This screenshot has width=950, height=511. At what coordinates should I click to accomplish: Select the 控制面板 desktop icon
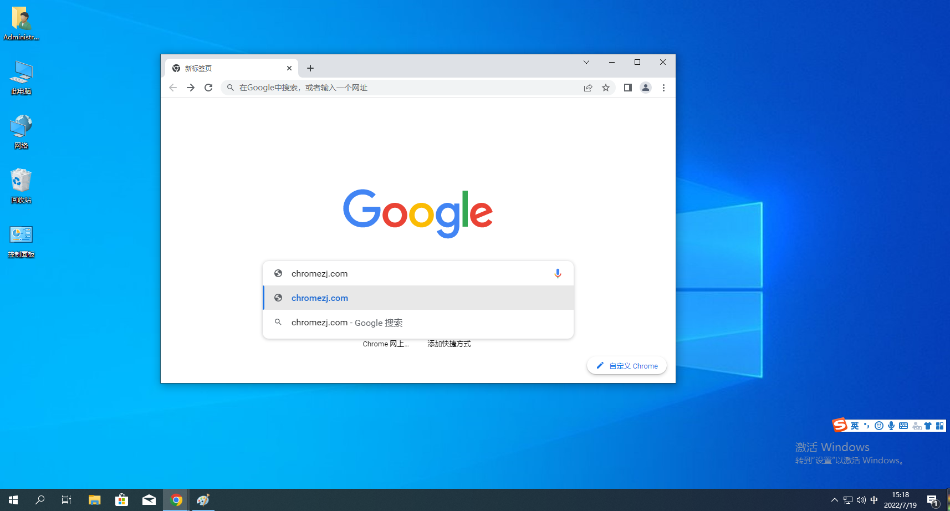21,241
